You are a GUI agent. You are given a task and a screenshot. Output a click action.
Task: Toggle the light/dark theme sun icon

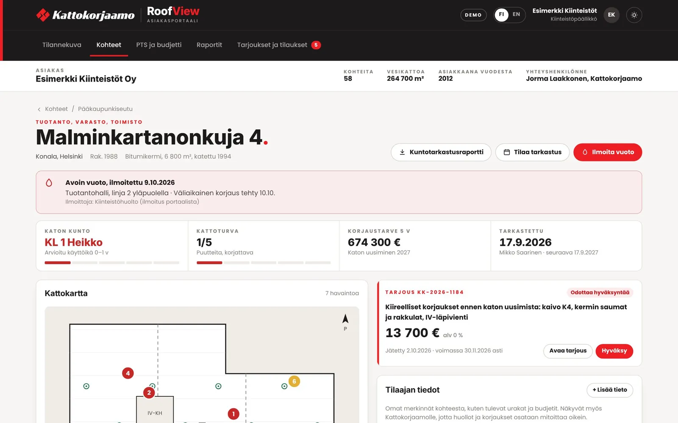634,15
